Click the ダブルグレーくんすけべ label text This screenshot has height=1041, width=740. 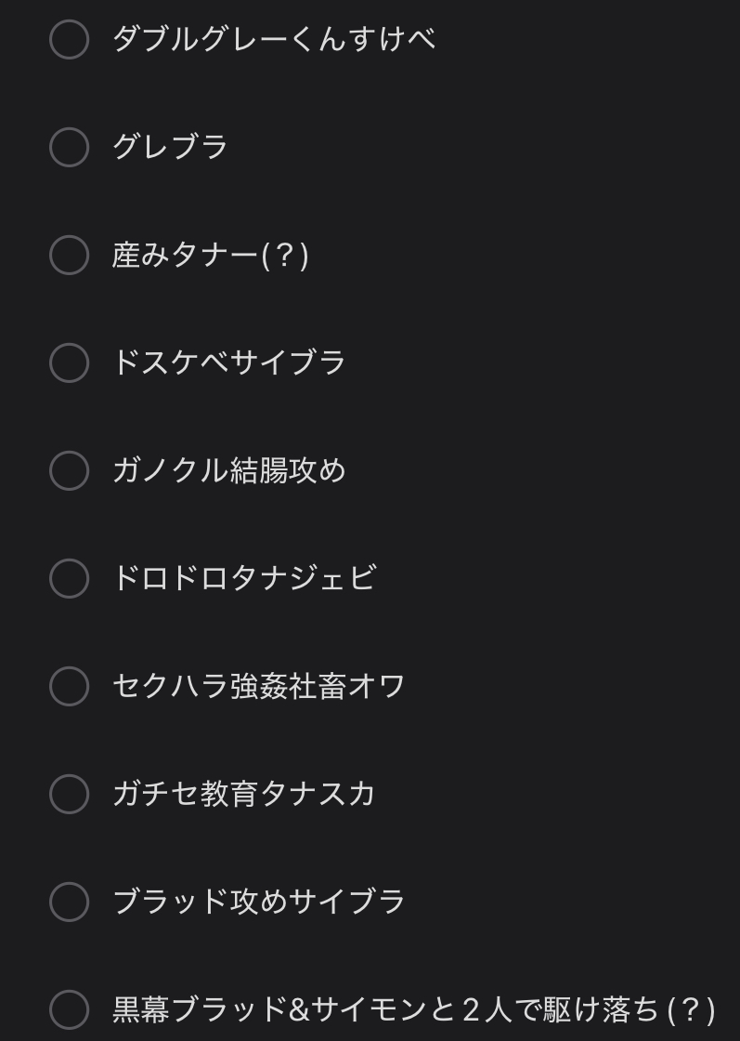pos(273,39)
